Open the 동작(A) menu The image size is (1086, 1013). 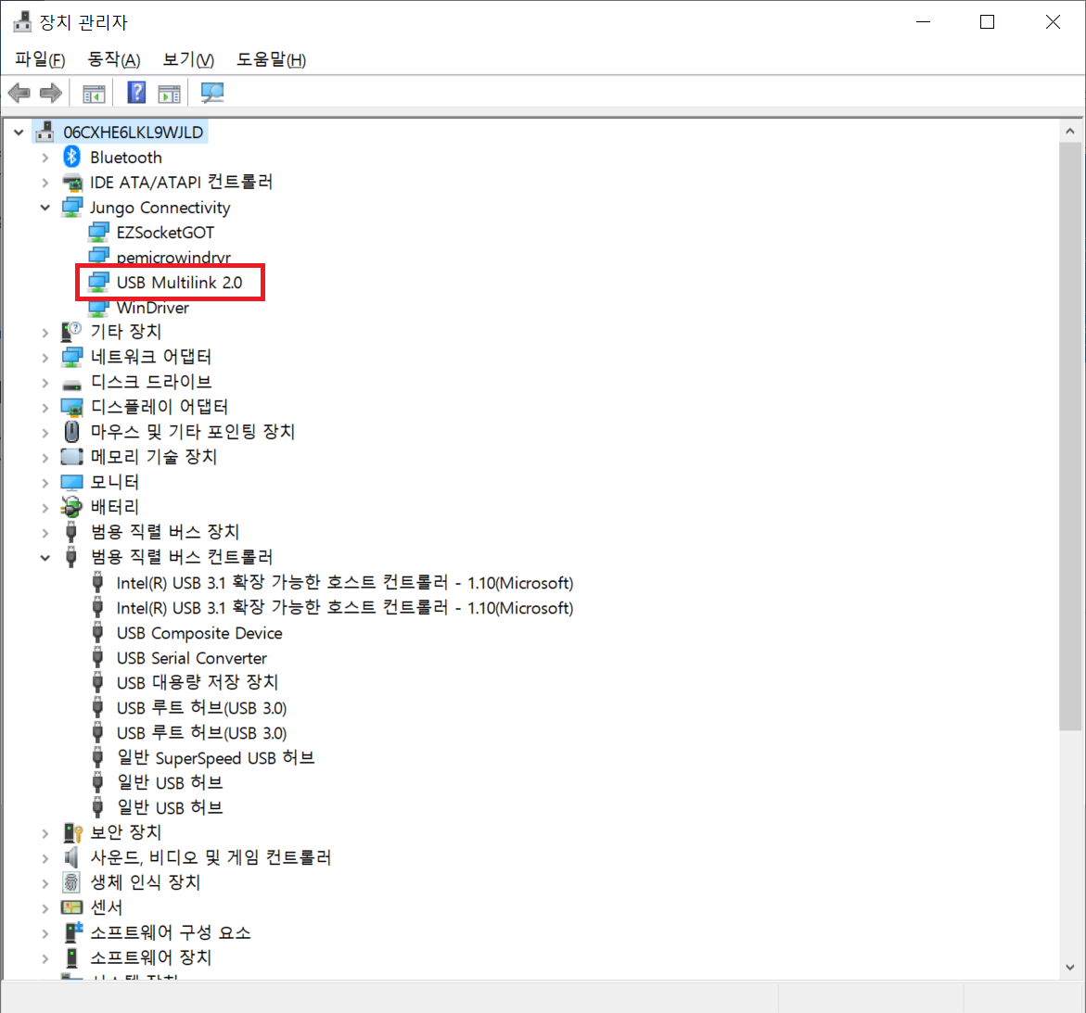[112, 58]
